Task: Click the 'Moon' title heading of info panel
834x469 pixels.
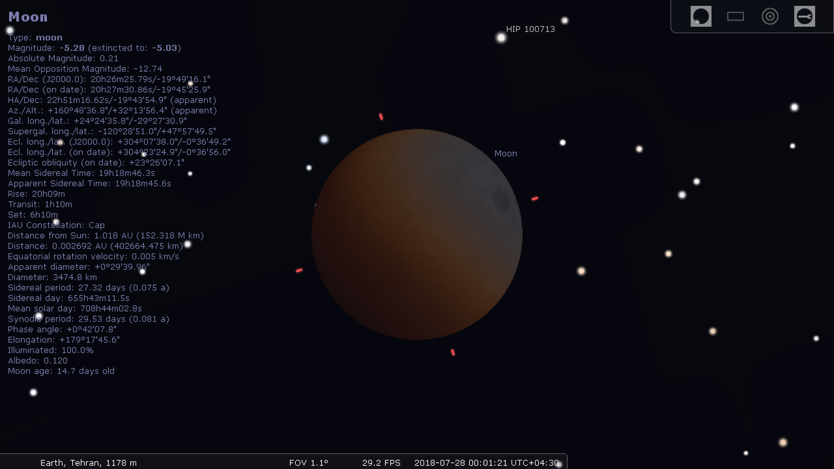Action: click(28, 17)
